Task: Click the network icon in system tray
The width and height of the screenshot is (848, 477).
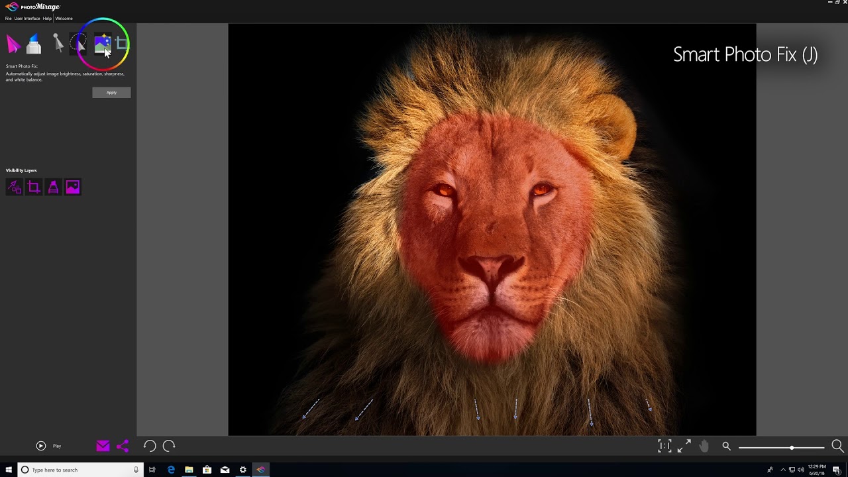Action: tap(792, 470)
